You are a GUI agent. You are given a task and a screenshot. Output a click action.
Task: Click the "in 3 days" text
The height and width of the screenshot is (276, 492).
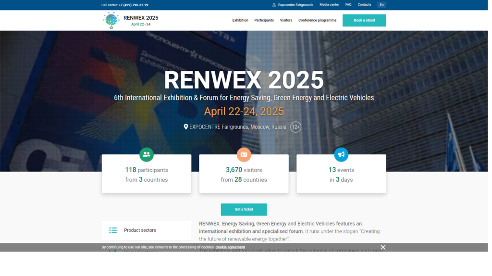[341, 180]
